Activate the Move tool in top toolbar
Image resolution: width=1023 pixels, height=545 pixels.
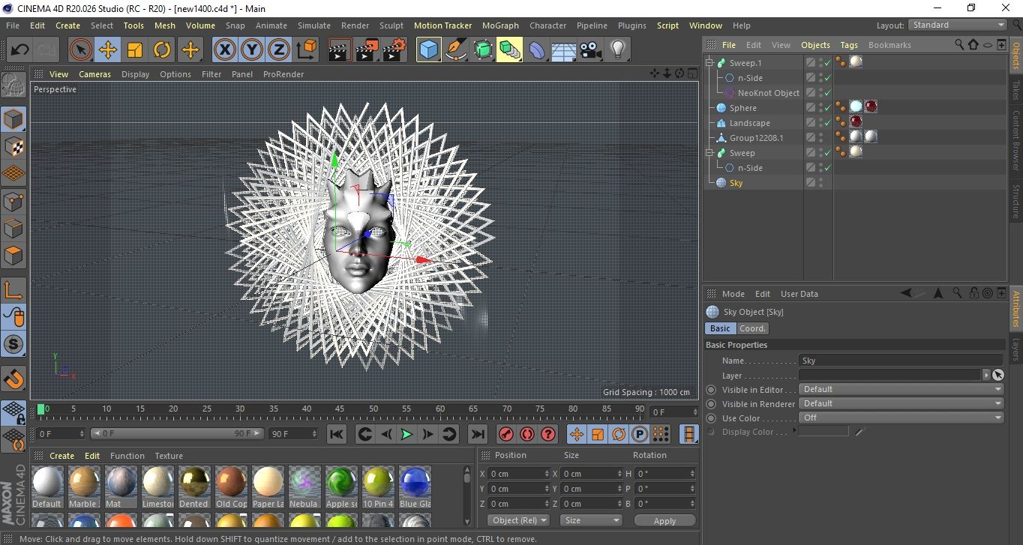pyautogui.click(x=108, y=50)
